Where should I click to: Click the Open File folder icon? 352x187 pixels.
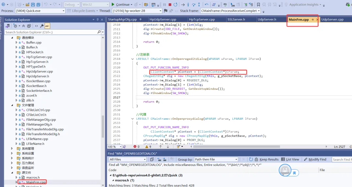(27, 5)
